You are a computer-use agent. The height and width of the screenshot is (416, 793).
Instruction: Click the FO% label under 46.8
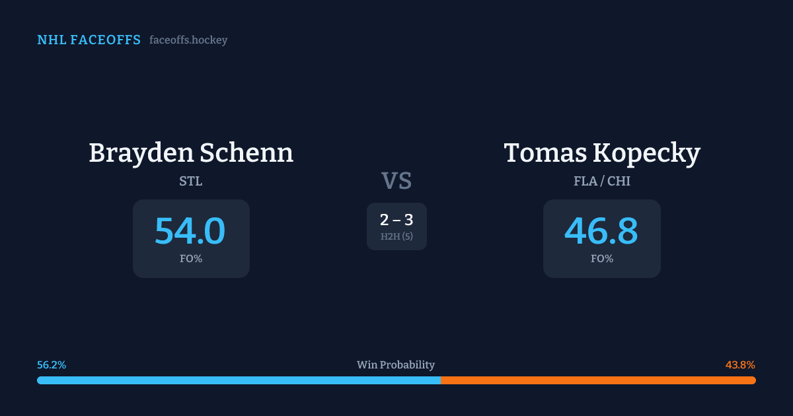click(602, 259)
